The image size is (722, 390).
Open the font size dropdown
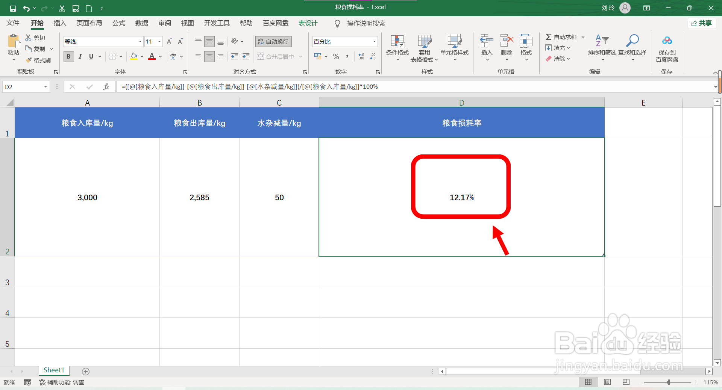click(x=159, y=41)
